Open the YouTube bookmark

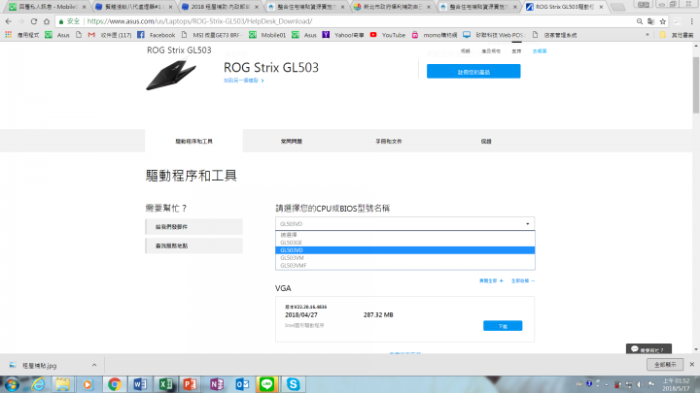388,35
